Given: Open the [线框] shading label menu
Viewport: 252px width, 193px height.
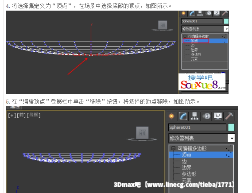Looking at the screenshot, I should tap(34, 115).
